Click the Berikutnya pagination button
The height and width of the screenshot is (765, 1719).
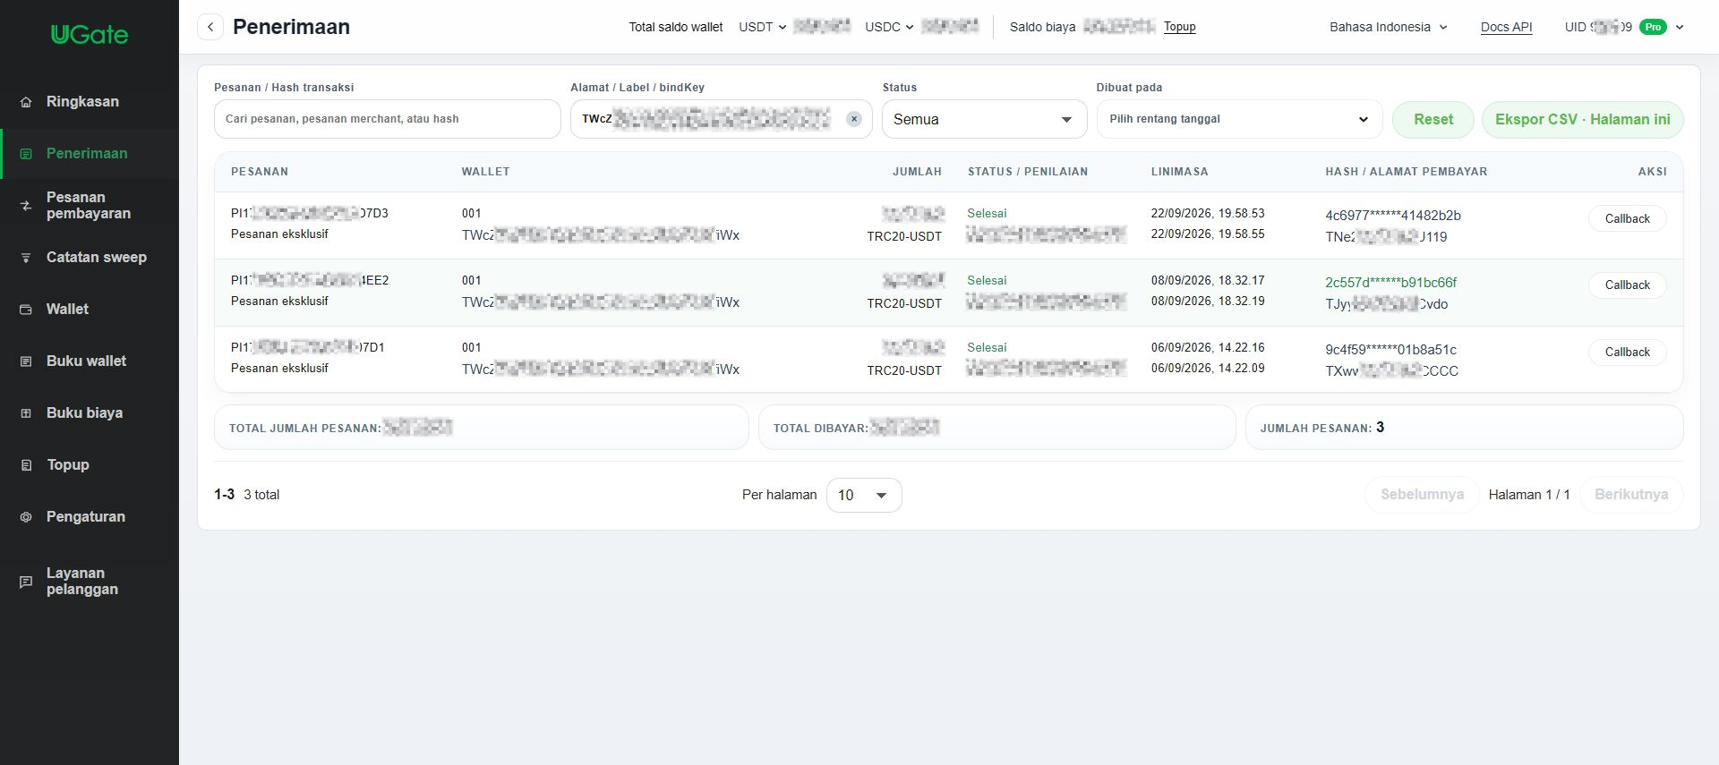tap(1631, 495)
